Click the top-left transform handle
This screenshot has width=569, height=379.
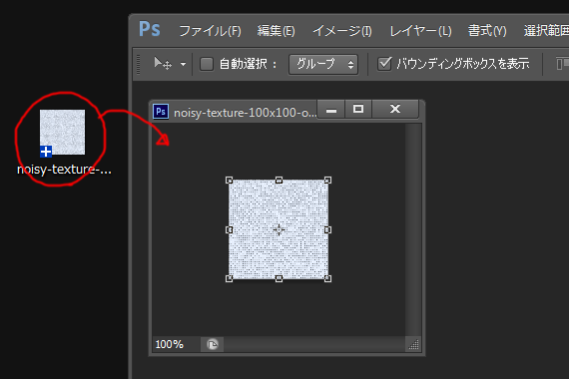coord(229,181)
